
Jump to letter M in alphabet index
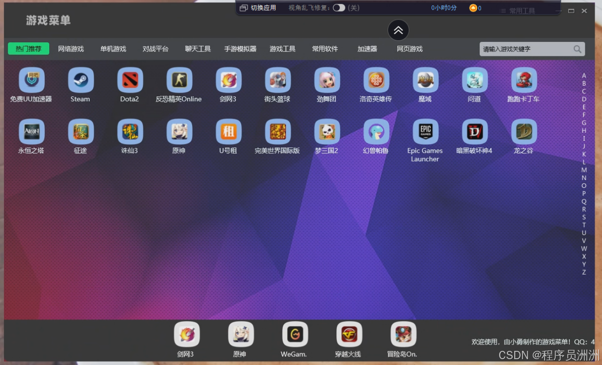(584, 170)
